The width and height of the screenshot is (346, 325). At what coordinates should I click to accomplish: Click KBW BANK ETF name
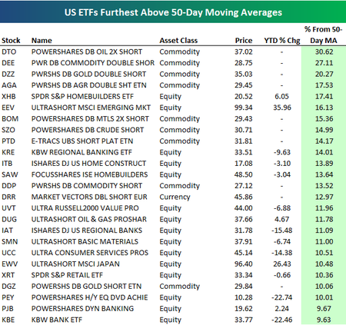coord(57,320)
